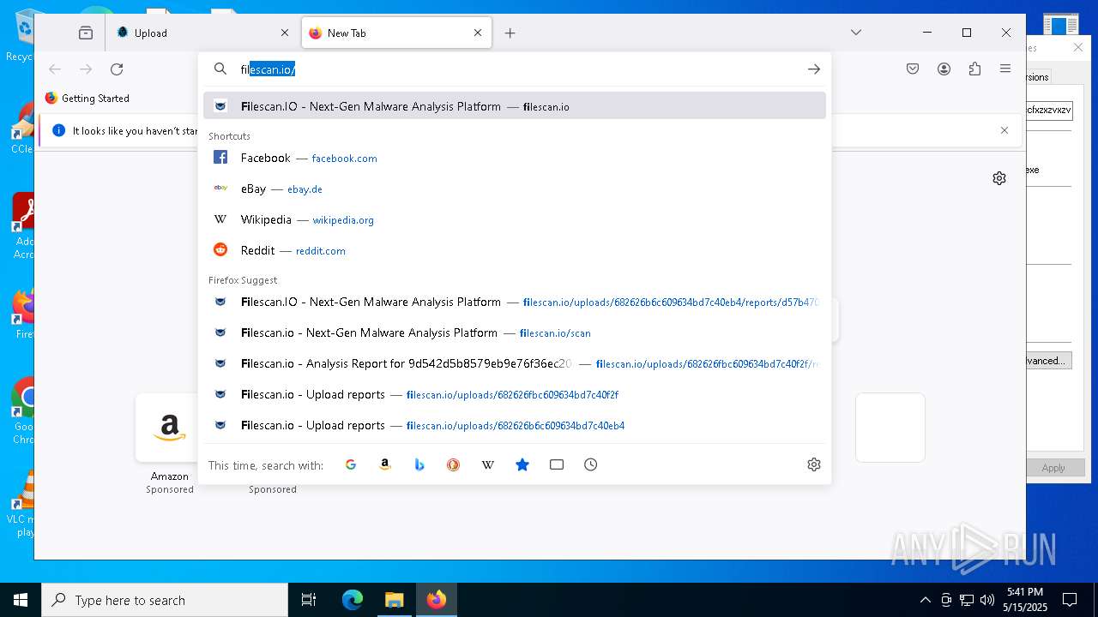This screenshot has height=617, width=1098.
Task: Open search settings gear in dropdown
Action: pyautogui.click(x=814, y=464)
